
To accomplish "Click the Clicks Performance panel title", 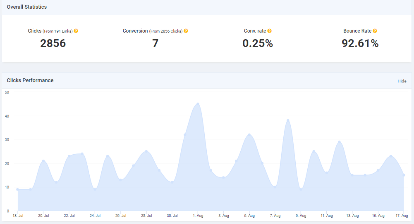I will (30, 80).
